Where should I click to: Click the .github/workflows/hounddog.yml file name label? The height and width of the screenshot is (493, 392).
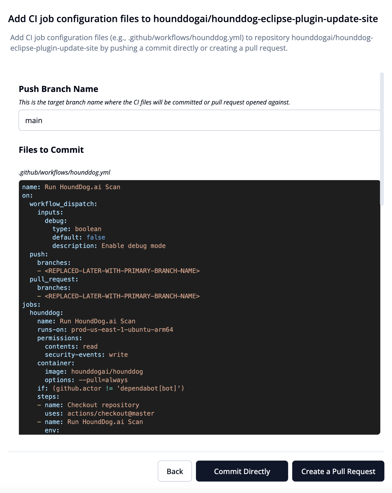65,172
